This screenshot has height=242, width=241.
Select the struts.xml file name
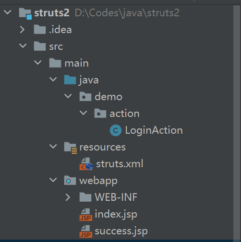[x=120, y=164]
